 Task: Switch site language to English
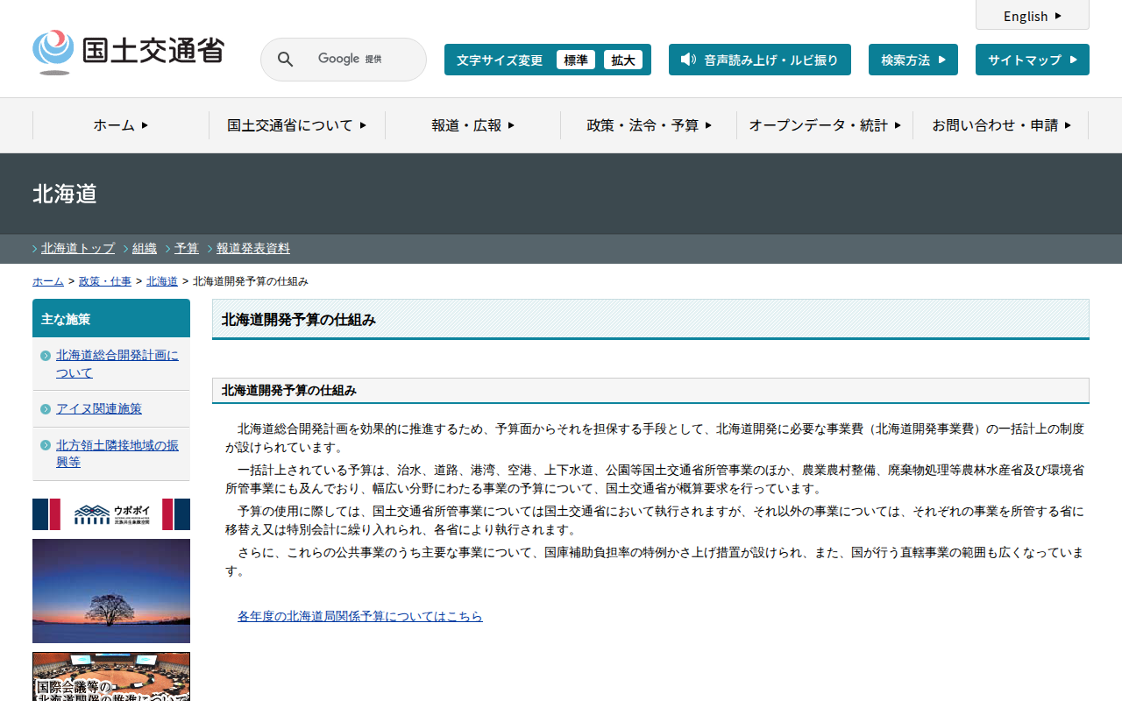pos(1032,16)
